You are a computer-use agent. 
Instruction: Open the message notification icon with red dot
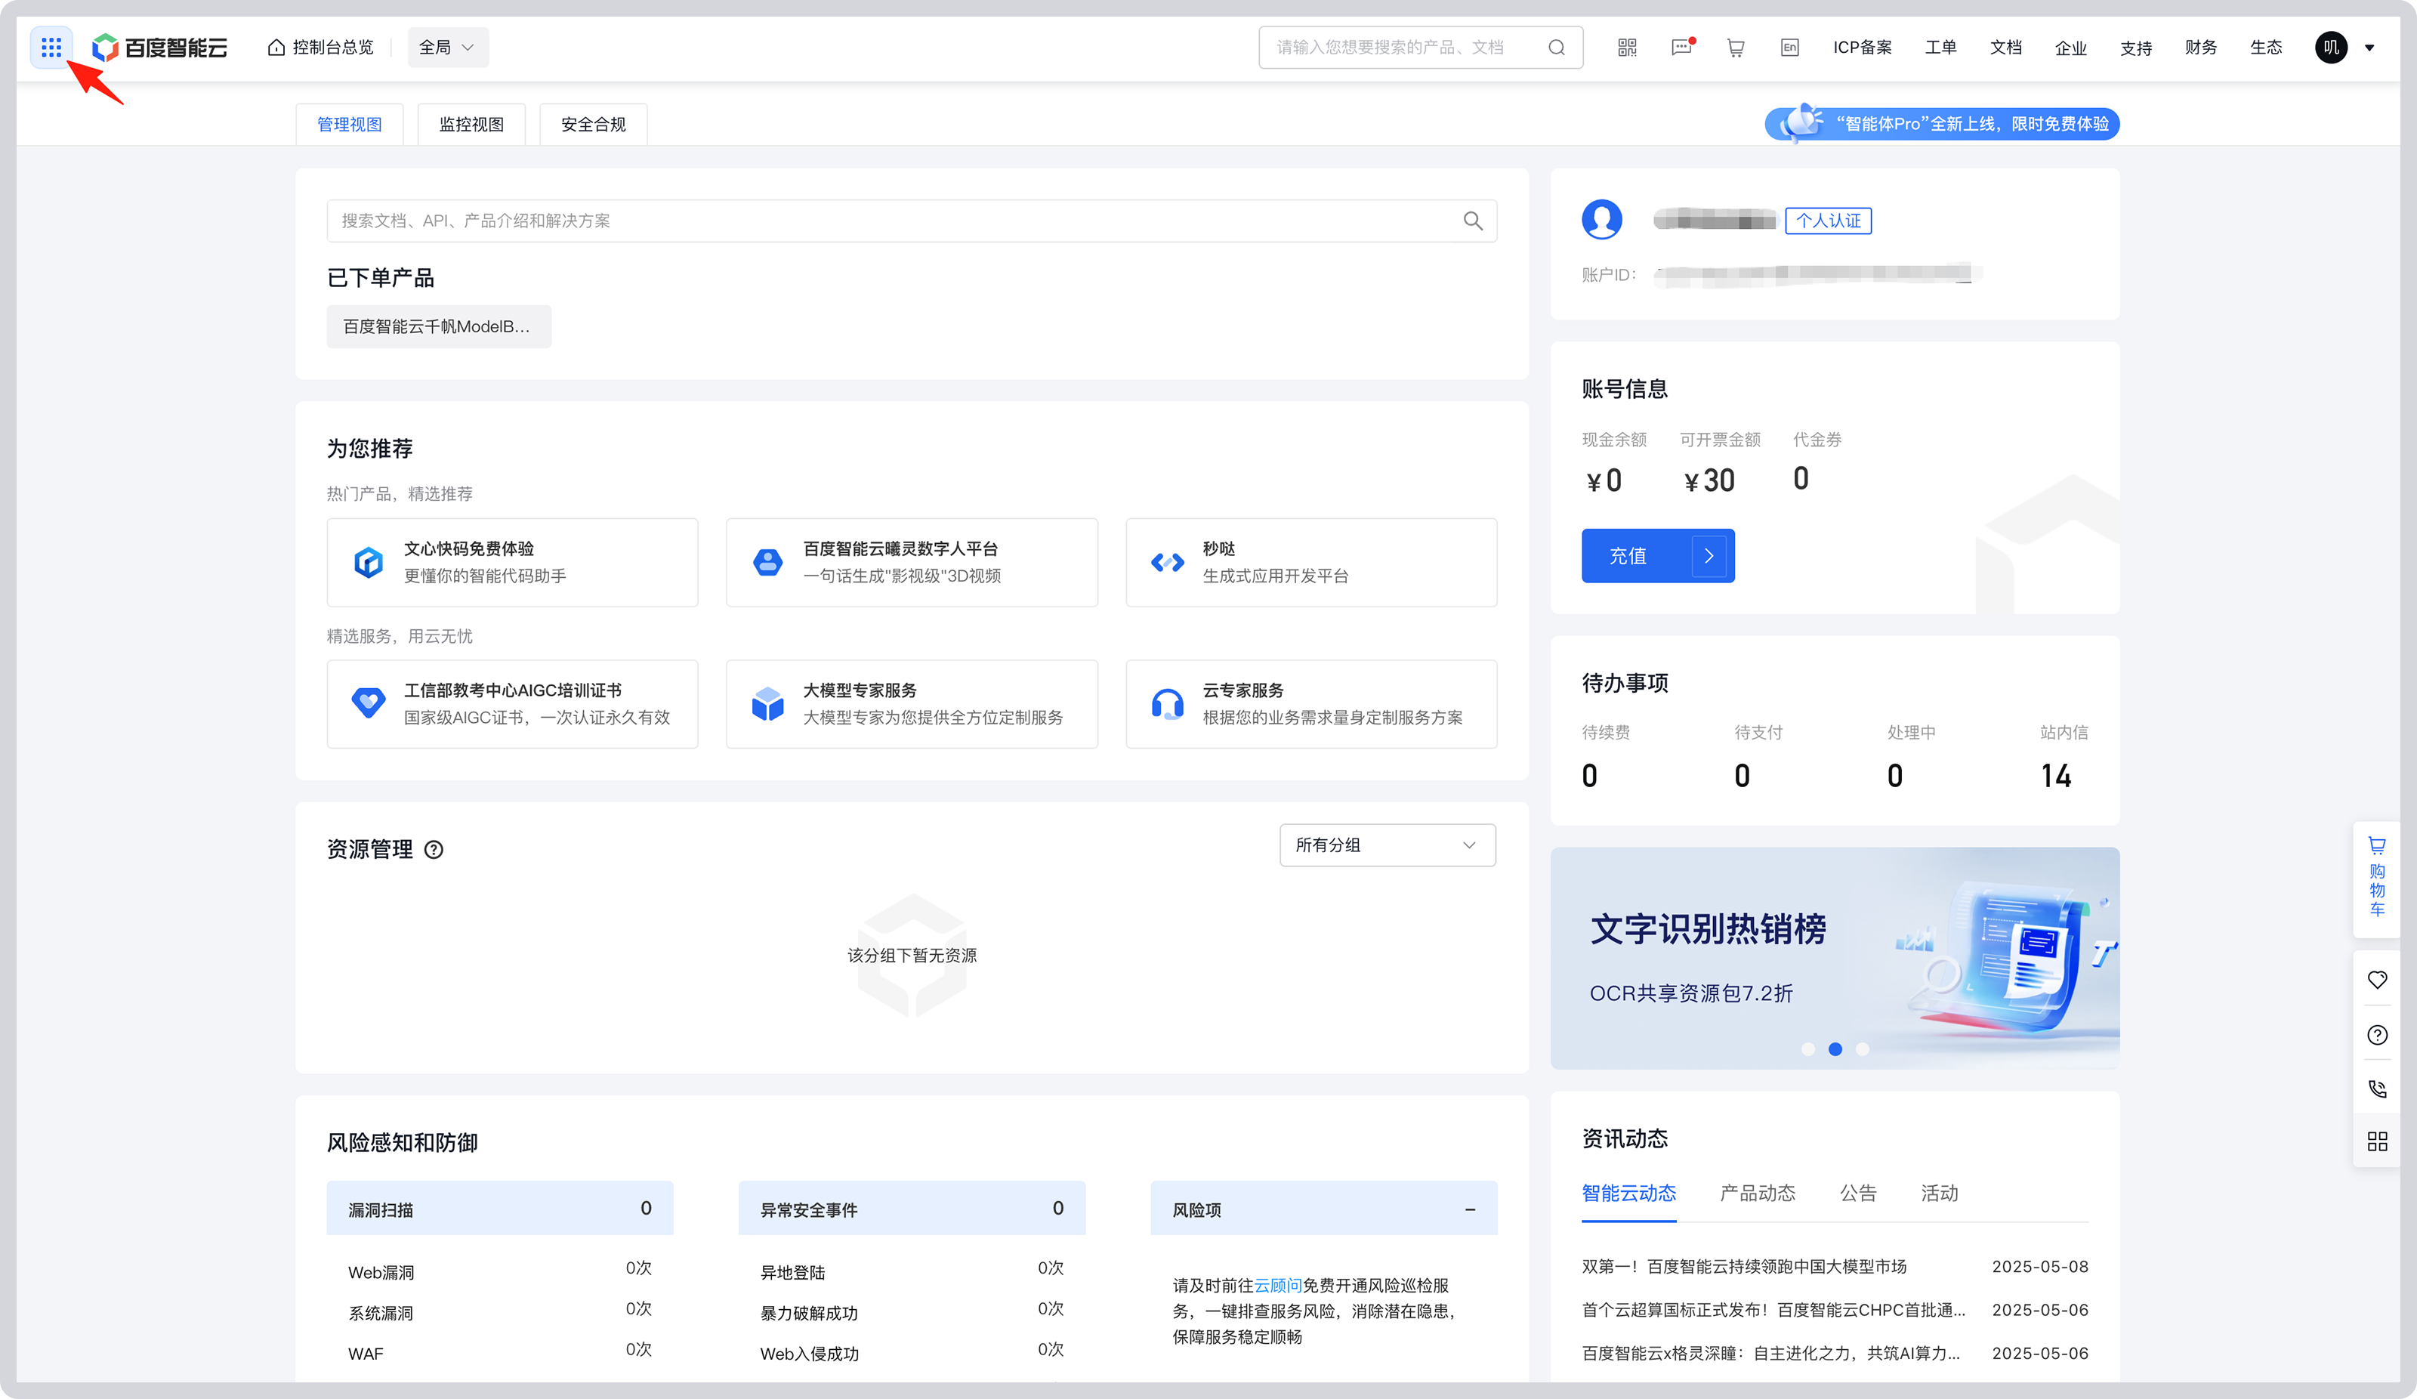pos(1681,46)
